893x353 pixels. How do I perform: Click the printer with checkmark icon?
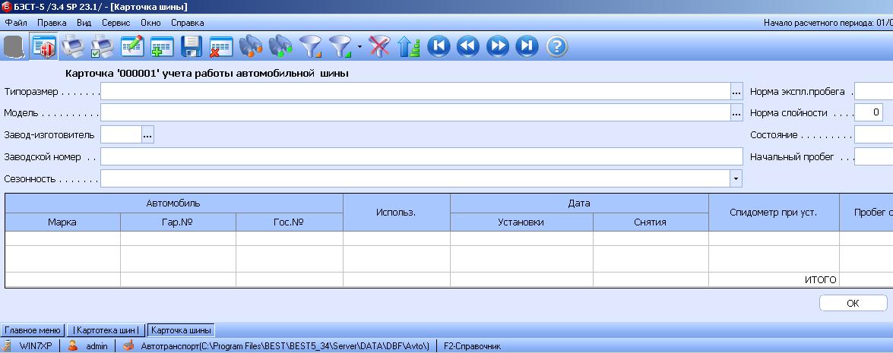(x=102, y=47)
